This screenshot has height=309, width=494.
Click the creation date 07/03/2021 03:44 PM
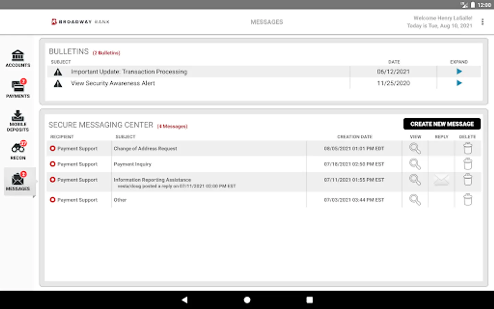tap(354, 200)
